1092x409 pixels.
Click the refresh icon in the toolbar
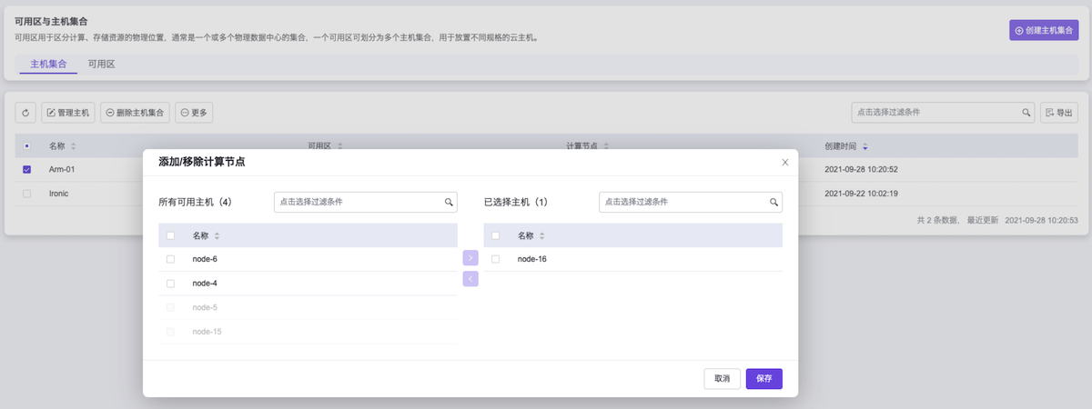[x=25, y=113]
